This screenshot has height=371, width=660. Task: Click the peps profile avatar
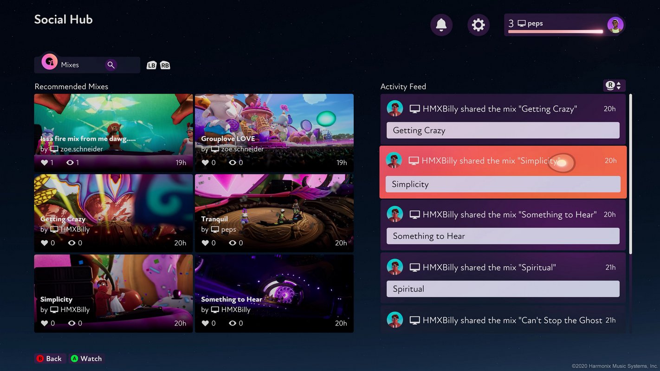[615, 25]
